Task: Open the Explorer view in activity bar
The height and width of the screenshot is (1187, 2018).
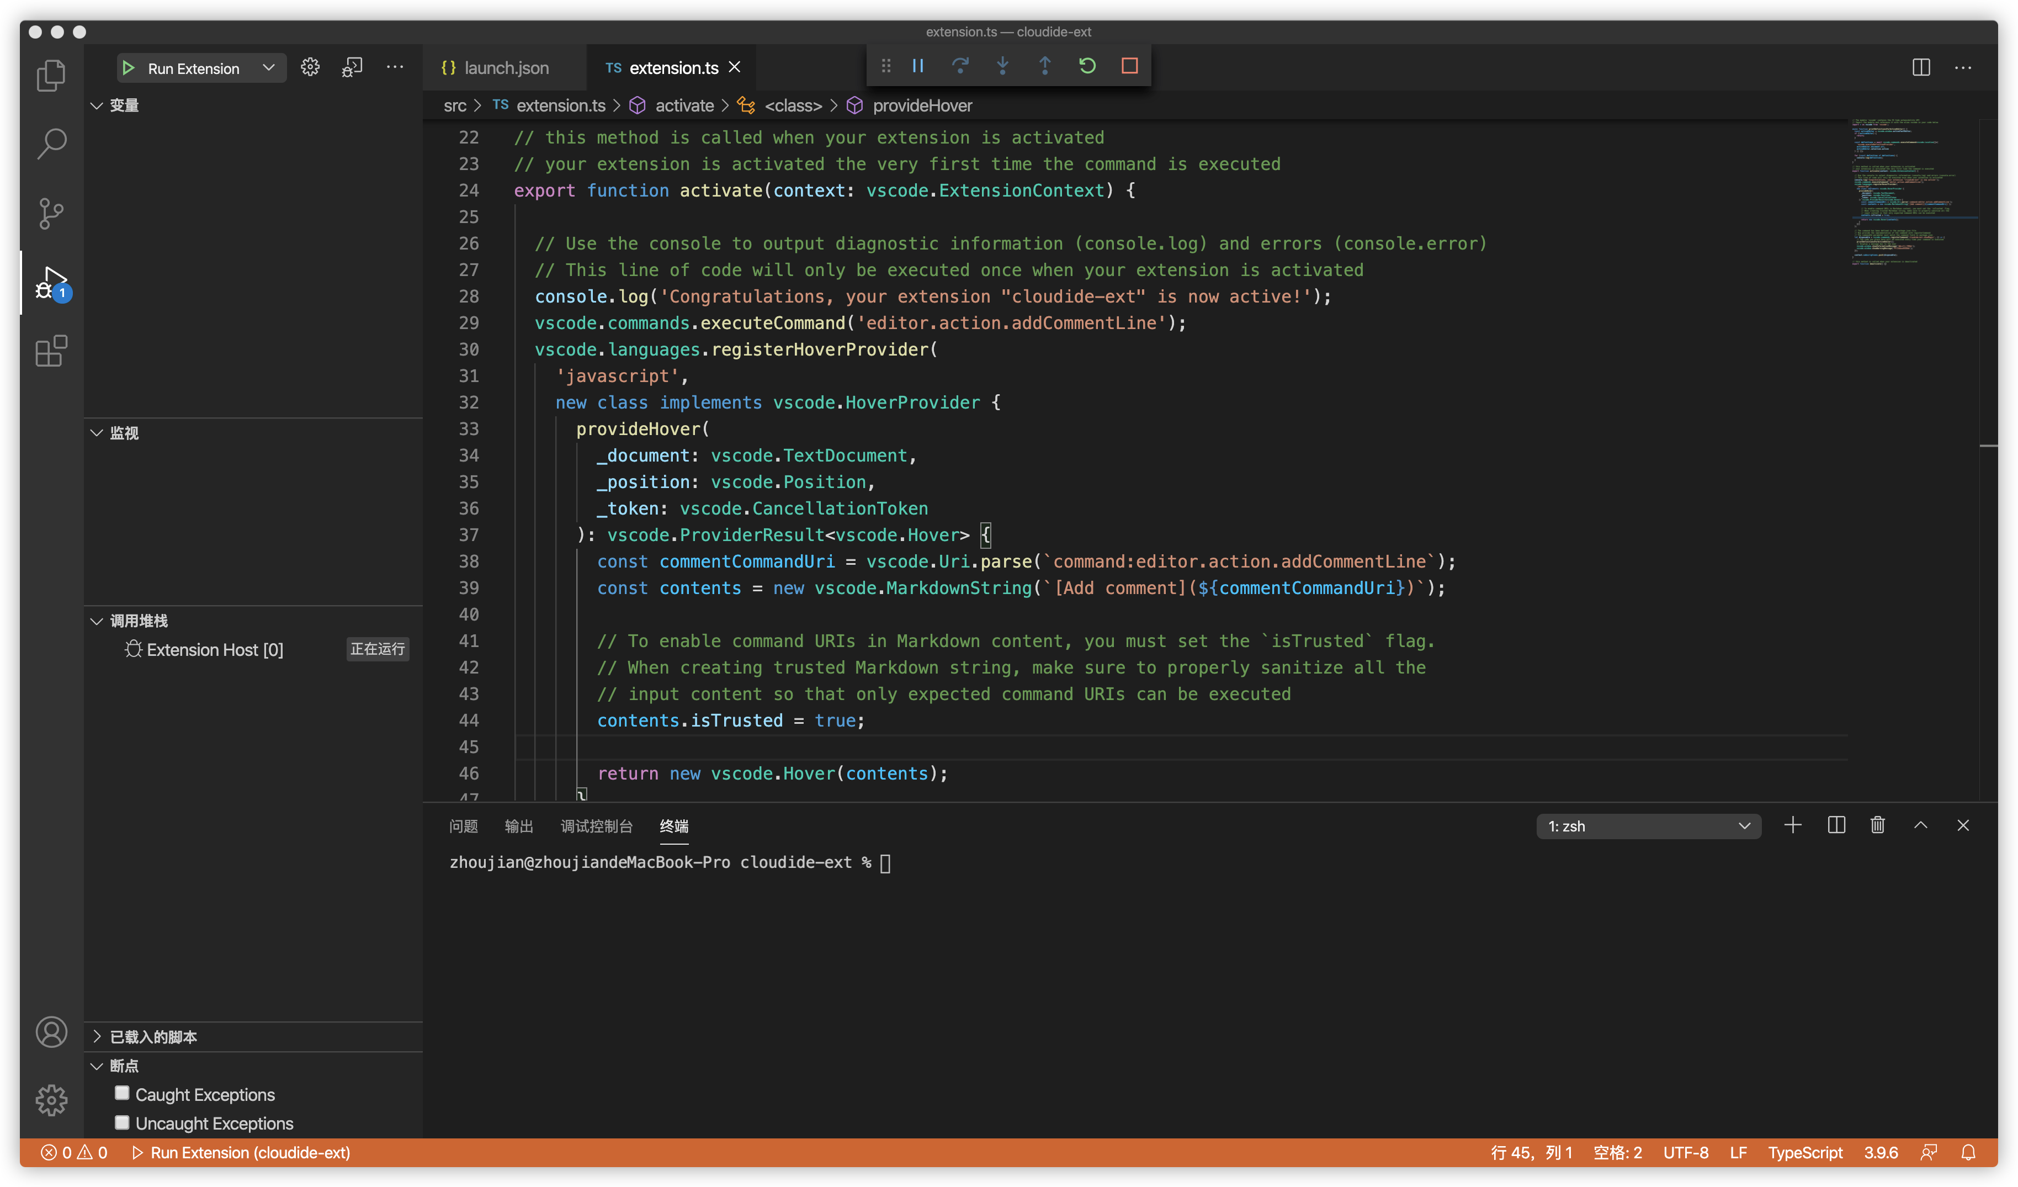Action: 51,75
